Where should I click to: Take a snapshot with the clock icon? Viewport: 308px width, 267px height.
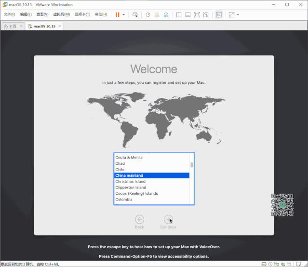pyautogui.click(x=148, y=14)
